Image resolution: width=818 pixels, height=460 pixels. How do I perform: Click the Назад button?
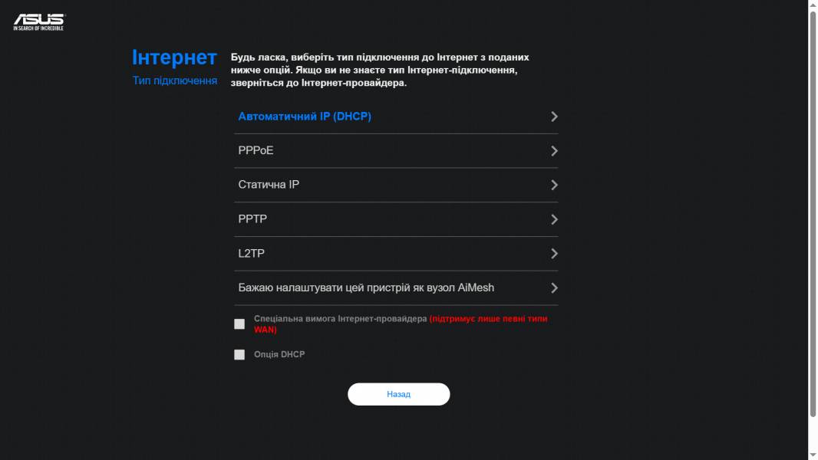tap(398, 394)
